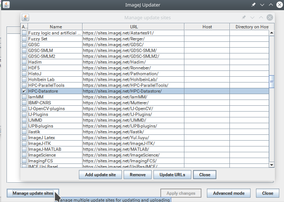Click the vertical scrollbar thumb
284x202 pixels.
[x=272, y=81]
